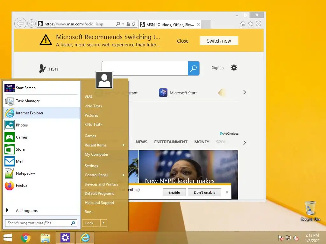Click the security lock icon in address bar
Viewport: 326px width, 244px height.
point(128,24)
